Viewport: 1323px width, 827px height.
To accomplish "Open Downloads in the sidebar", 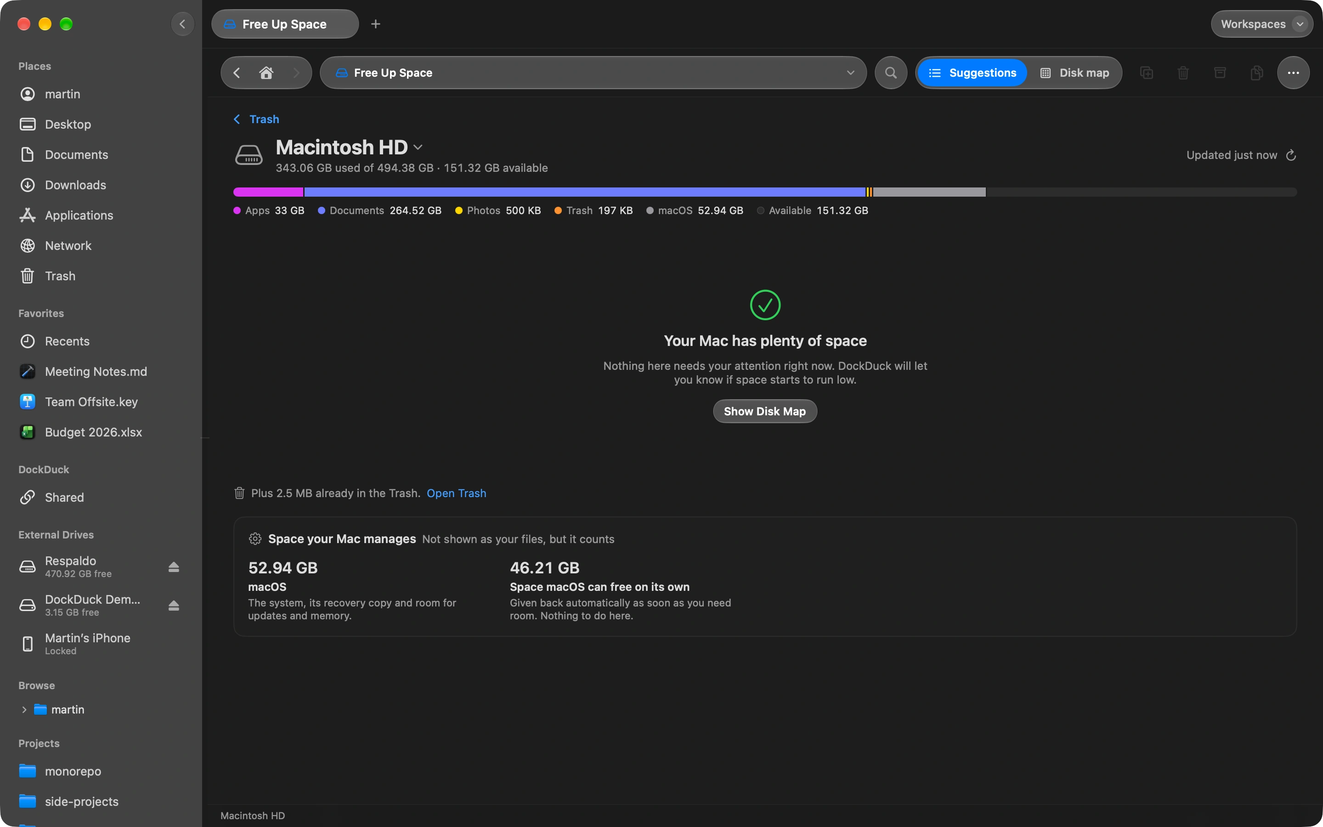I will [x=101, y=185].
